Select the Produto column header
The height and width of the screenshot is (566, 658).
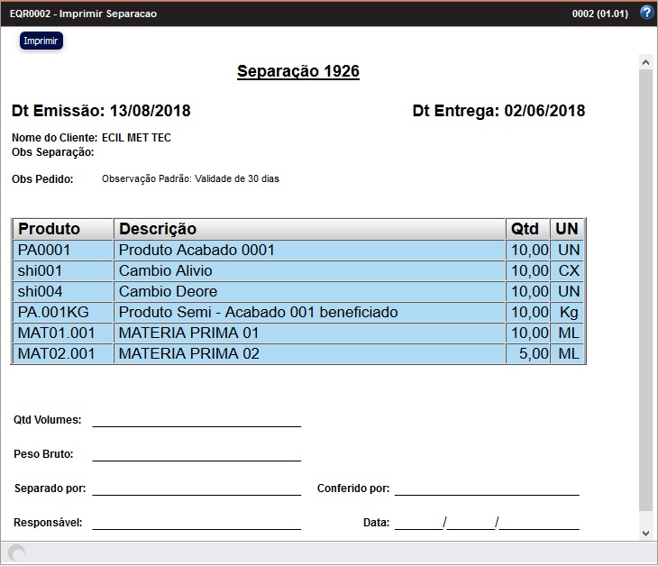pos(63,229)
